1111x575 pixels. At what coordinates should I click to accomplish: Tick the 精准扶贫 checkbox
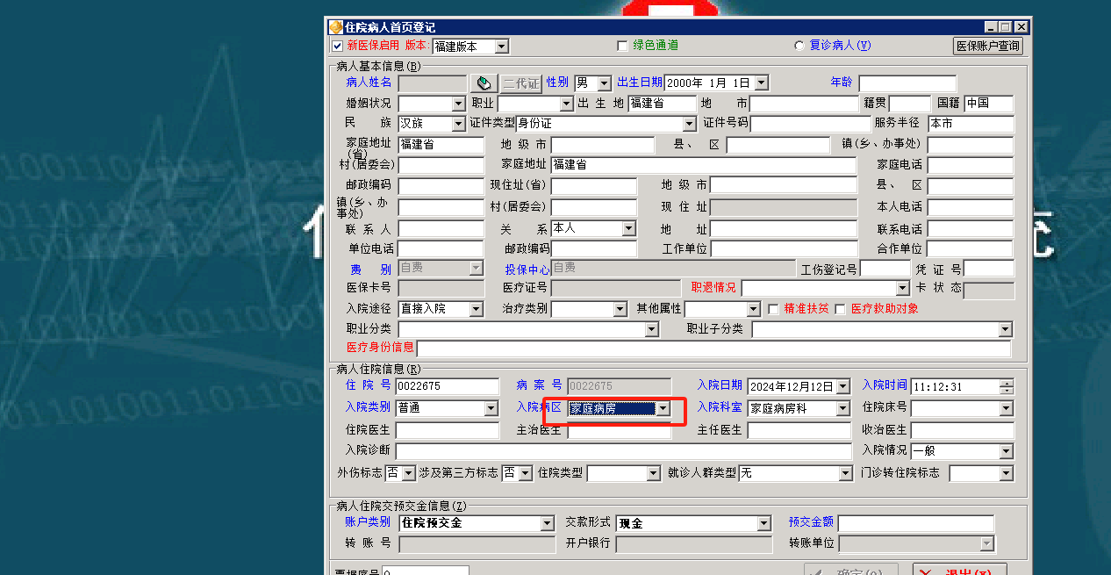[773, 309]
